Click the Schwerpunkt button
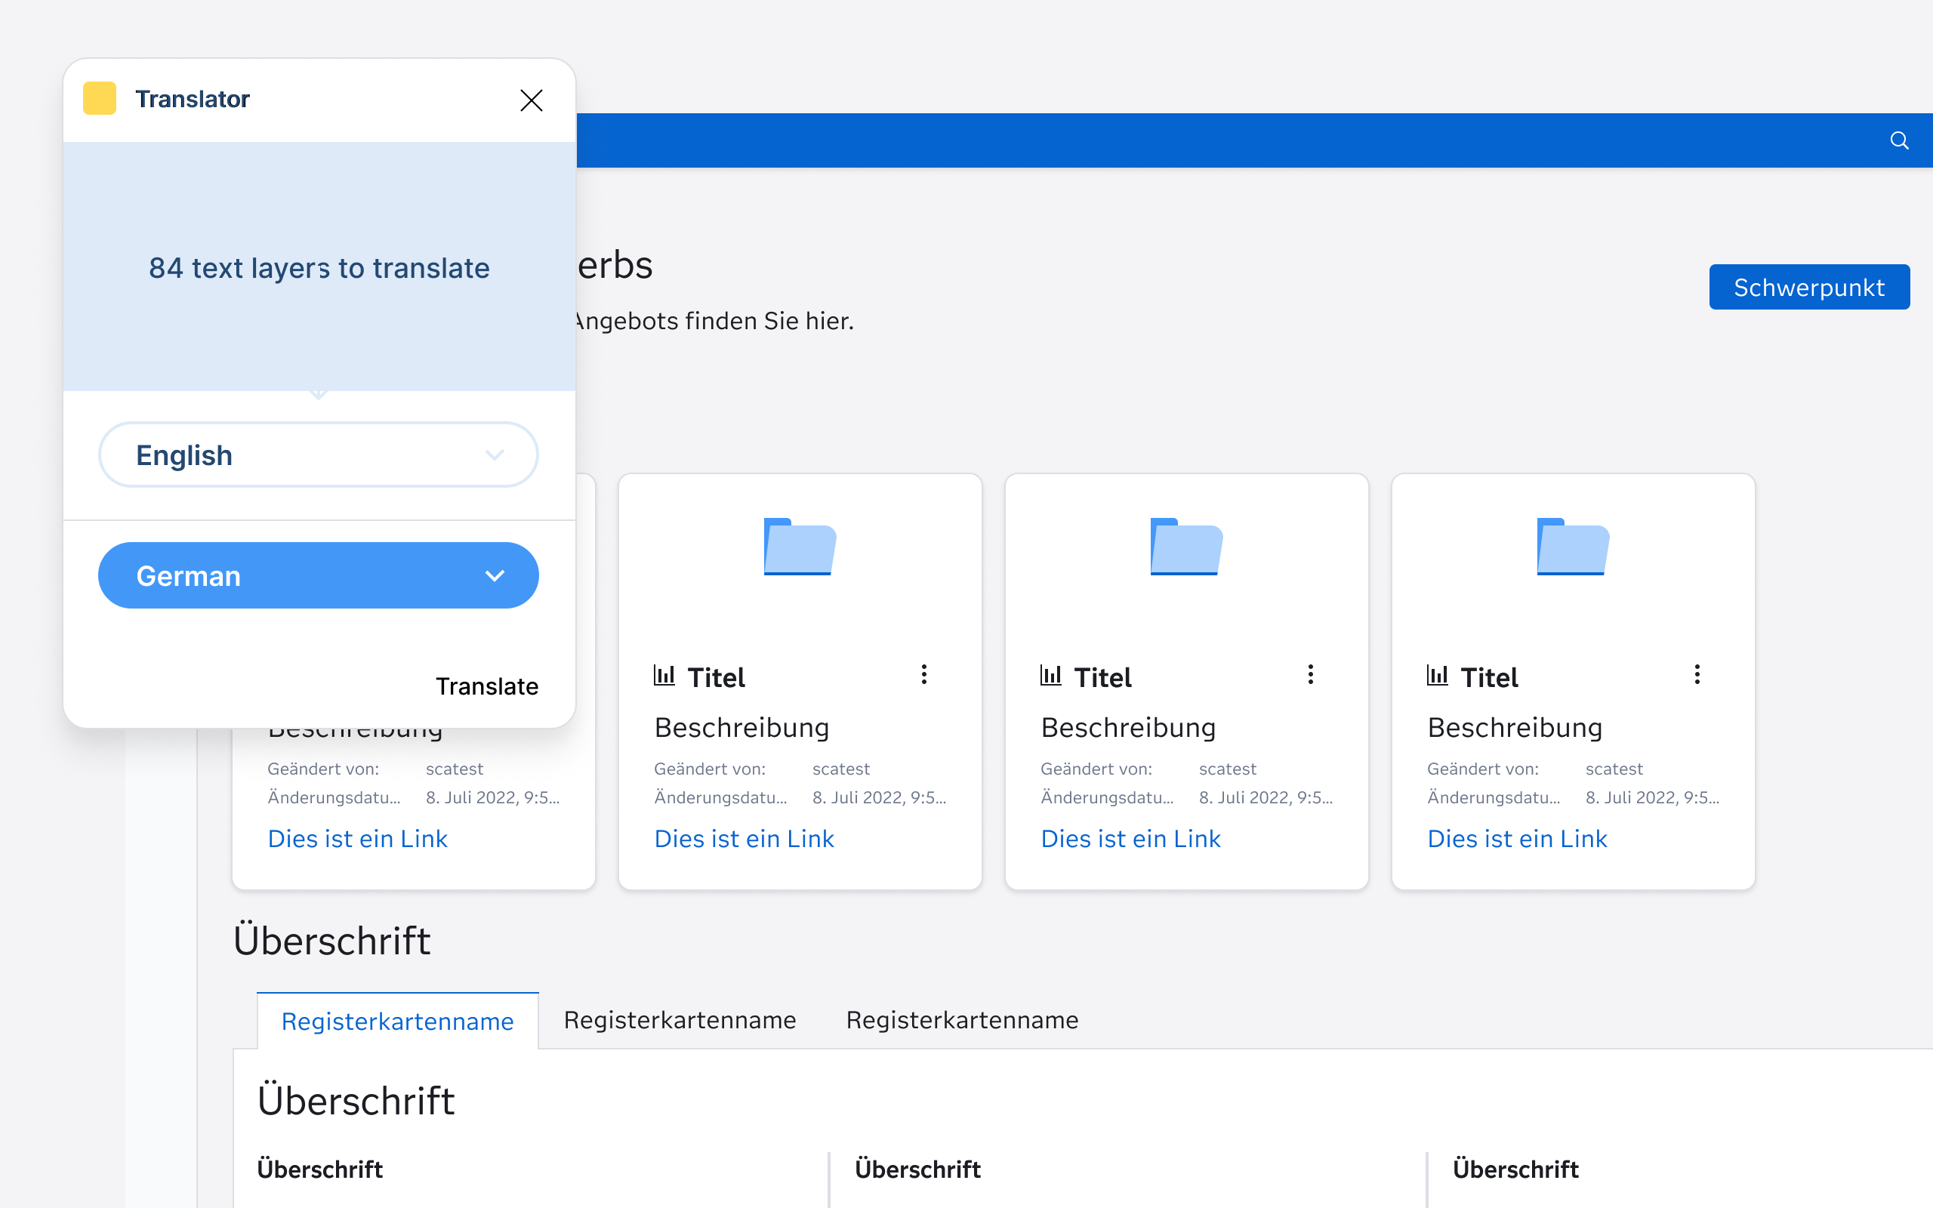The image size is (1933, 1208). tap(1808, 287)
